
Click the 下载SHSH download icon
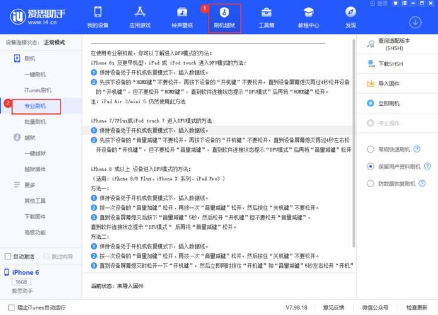[371, 64]
